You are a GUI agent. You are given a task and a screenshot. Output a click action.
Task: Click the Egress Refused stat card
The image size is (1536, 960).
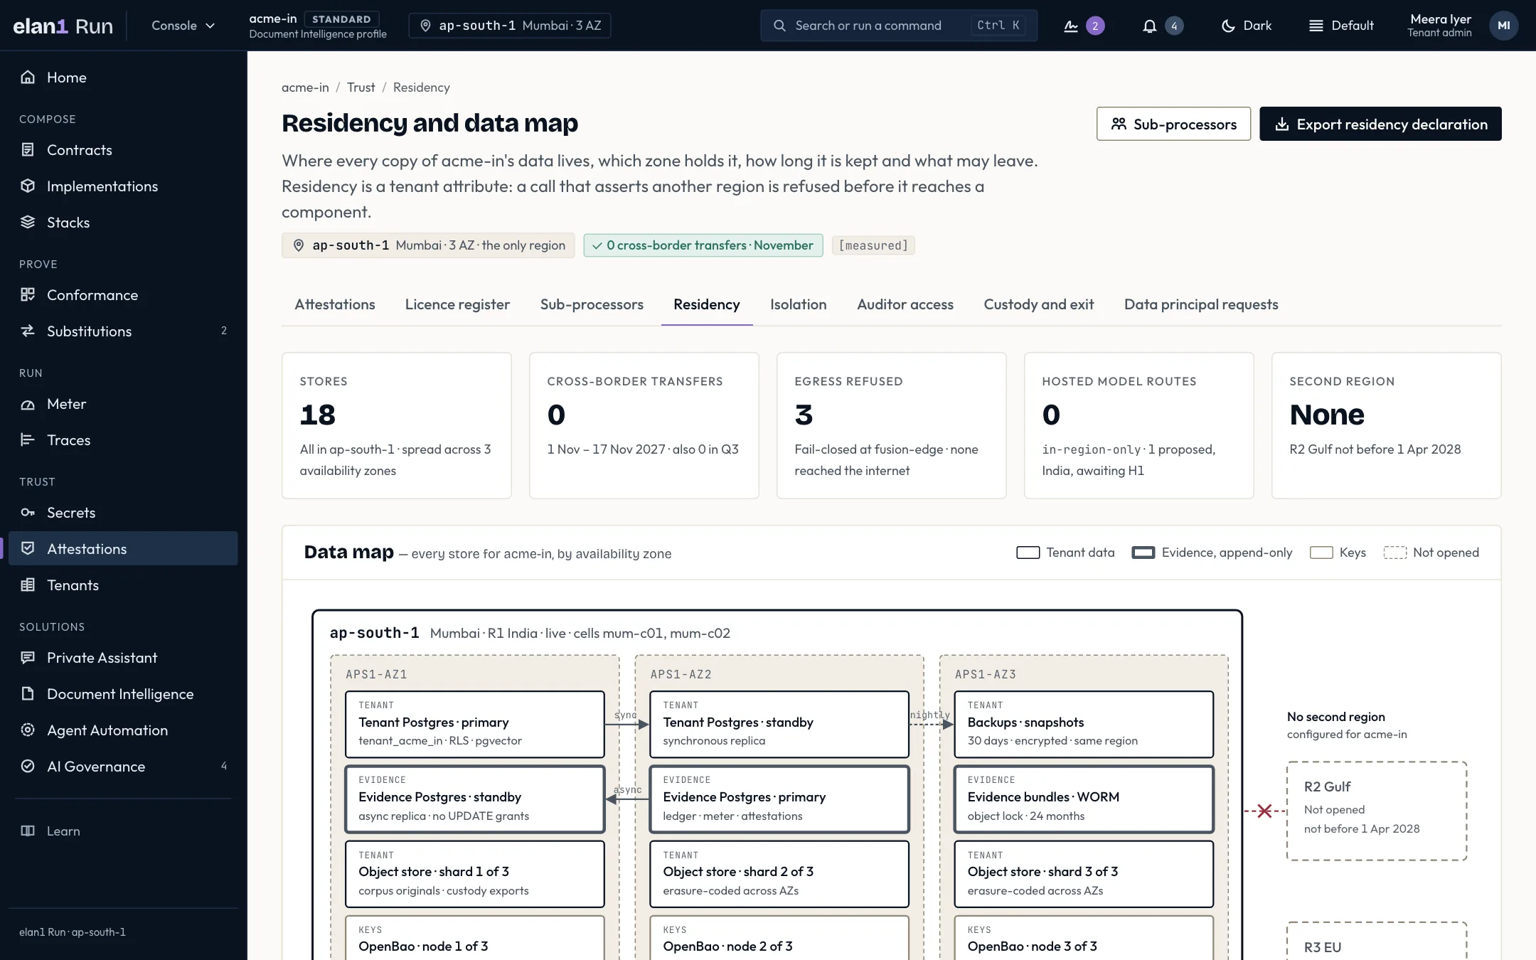pyautogui.click(x=891, y=425)
